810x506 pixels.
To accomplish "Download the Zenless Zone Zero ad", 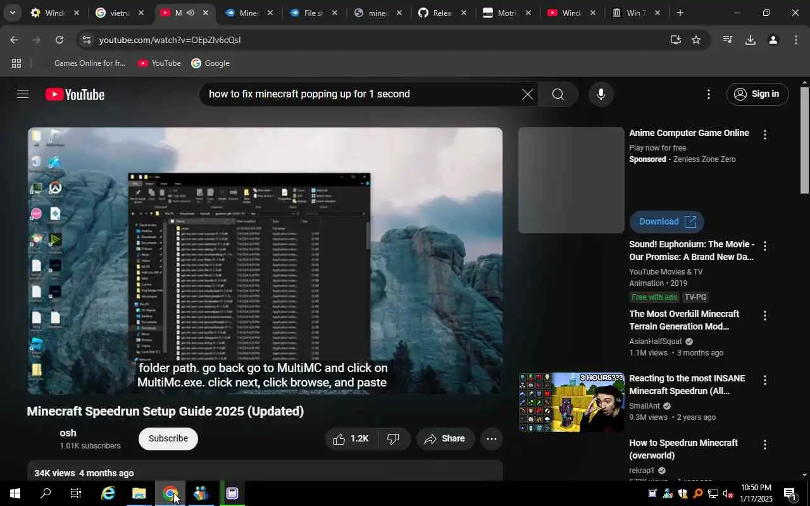I will 666,221.
